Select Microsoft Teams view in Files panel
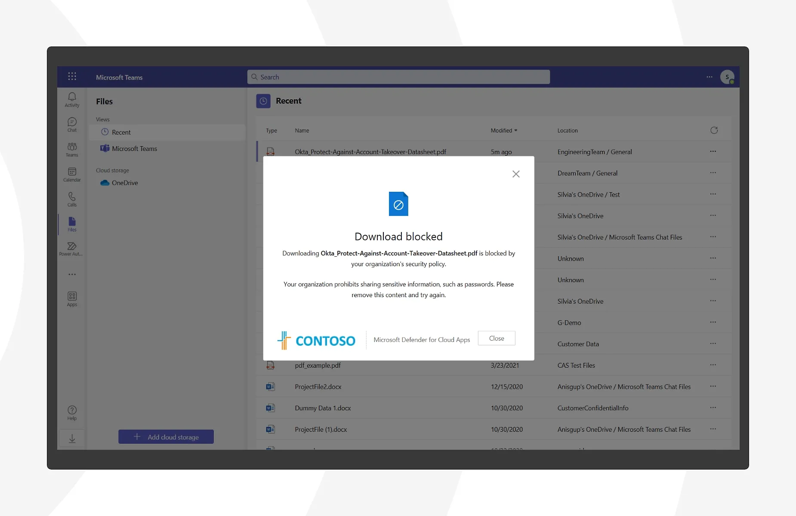 pyautogui.click(x=167, y=149)
